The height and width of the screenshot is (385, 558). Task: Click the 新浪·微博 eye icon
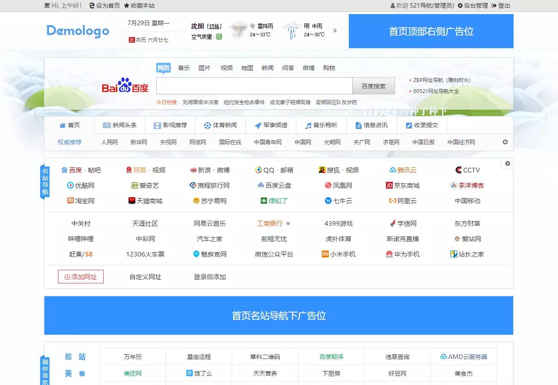(193, 169)
